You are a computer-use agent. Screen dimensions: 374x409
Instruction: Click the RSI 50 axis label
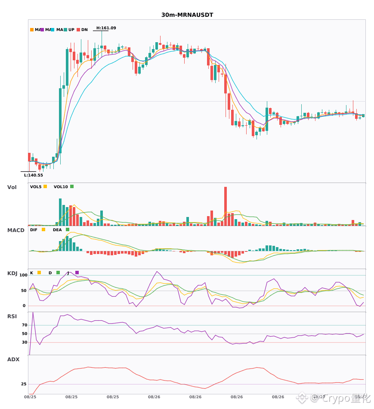(x=25, y=334)
